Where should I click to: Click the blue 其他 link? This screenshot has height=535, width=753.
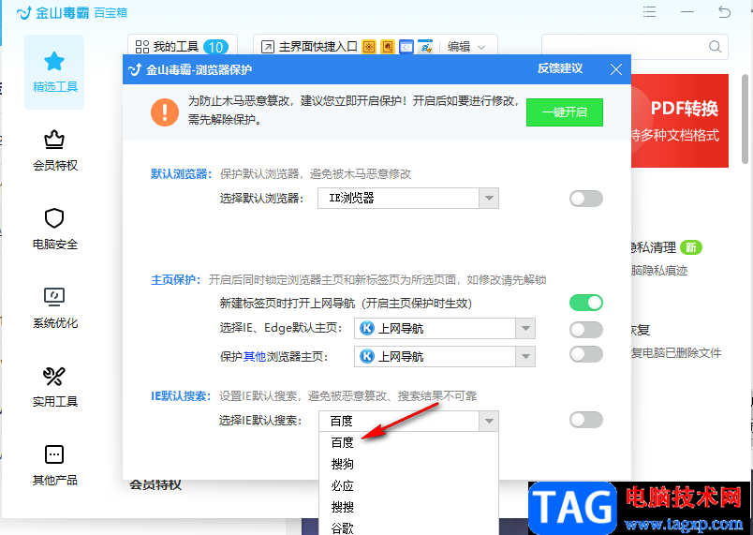(x=255, y=357)
